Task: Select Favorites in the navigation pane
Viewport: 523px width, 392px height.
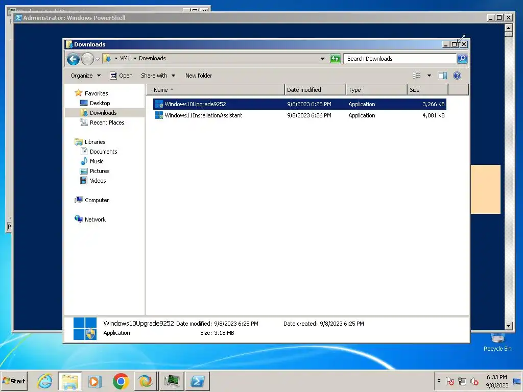Action: [x=91, y=93]
